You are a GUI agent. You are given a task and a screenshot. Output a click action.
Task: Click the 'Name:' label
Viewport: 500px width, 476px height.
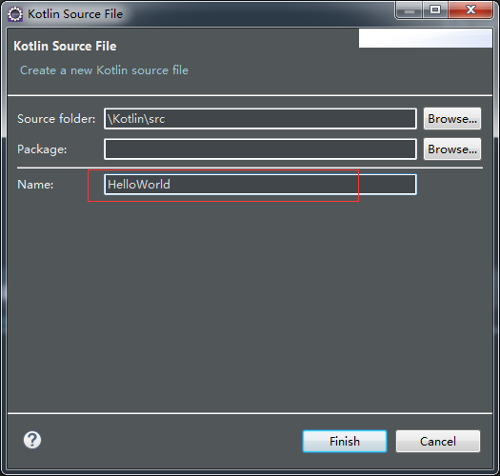35,185
